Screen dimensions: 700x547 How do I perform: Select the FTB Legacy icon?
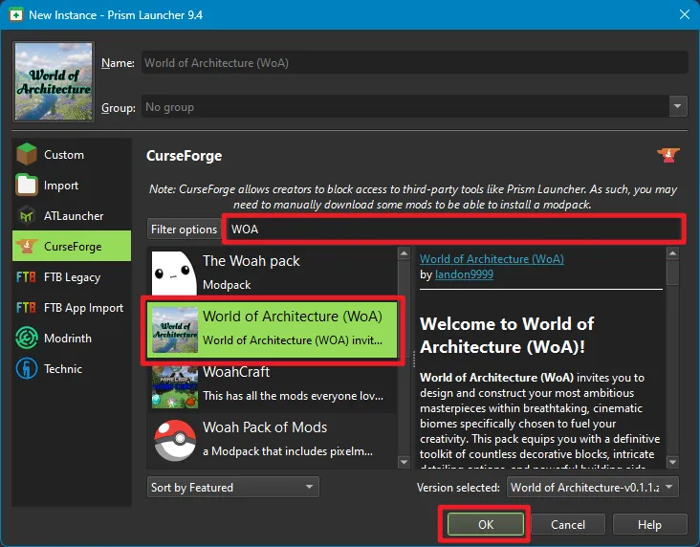point(26,277)
